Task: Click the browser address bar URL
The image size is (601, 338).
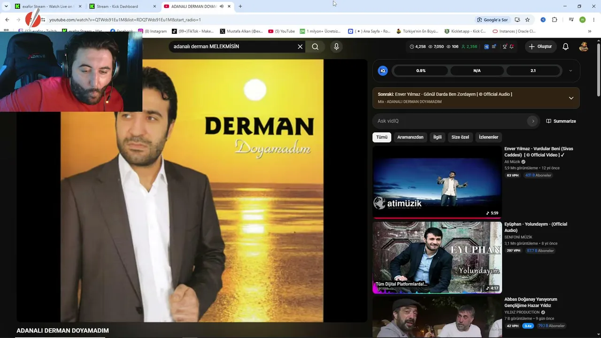Action: (125, 20)
